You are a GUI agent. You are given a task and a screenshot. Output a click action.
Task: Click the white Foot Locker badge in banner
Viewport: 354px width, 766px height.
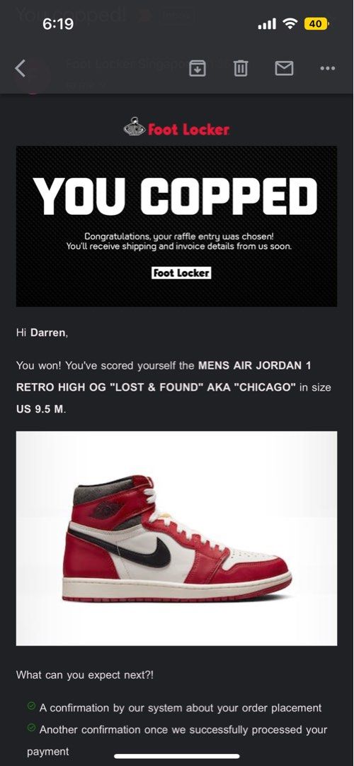click(x=181, y=272)
